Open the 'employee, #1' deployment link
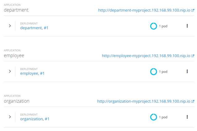The height and width of the screenshot is (131, 197). (32, 73)
